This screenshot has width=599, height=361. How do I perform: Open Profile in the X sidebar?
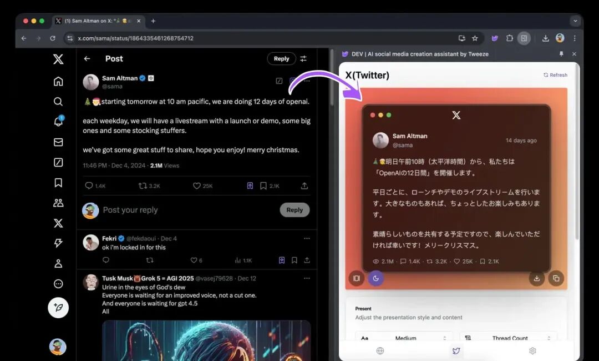pyautogui.click(x=58, y=263)
